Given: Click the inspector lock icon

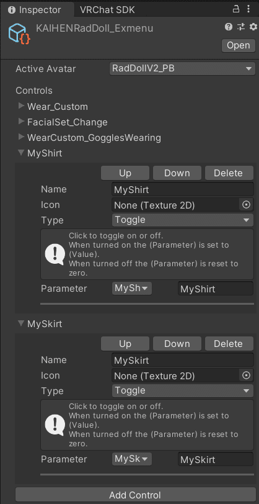Looking at the screenshot, I should pyautogui.click(x=236, y=9).
